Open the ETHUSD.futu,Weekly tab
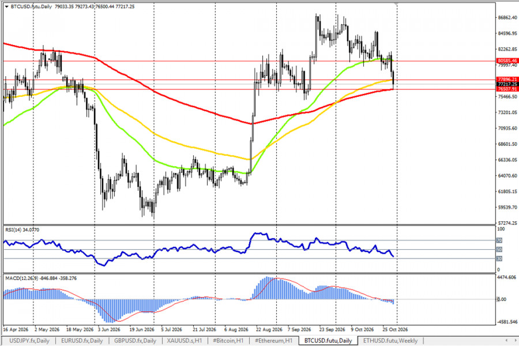This screenshot has width=519, height=346. [390, 341]
